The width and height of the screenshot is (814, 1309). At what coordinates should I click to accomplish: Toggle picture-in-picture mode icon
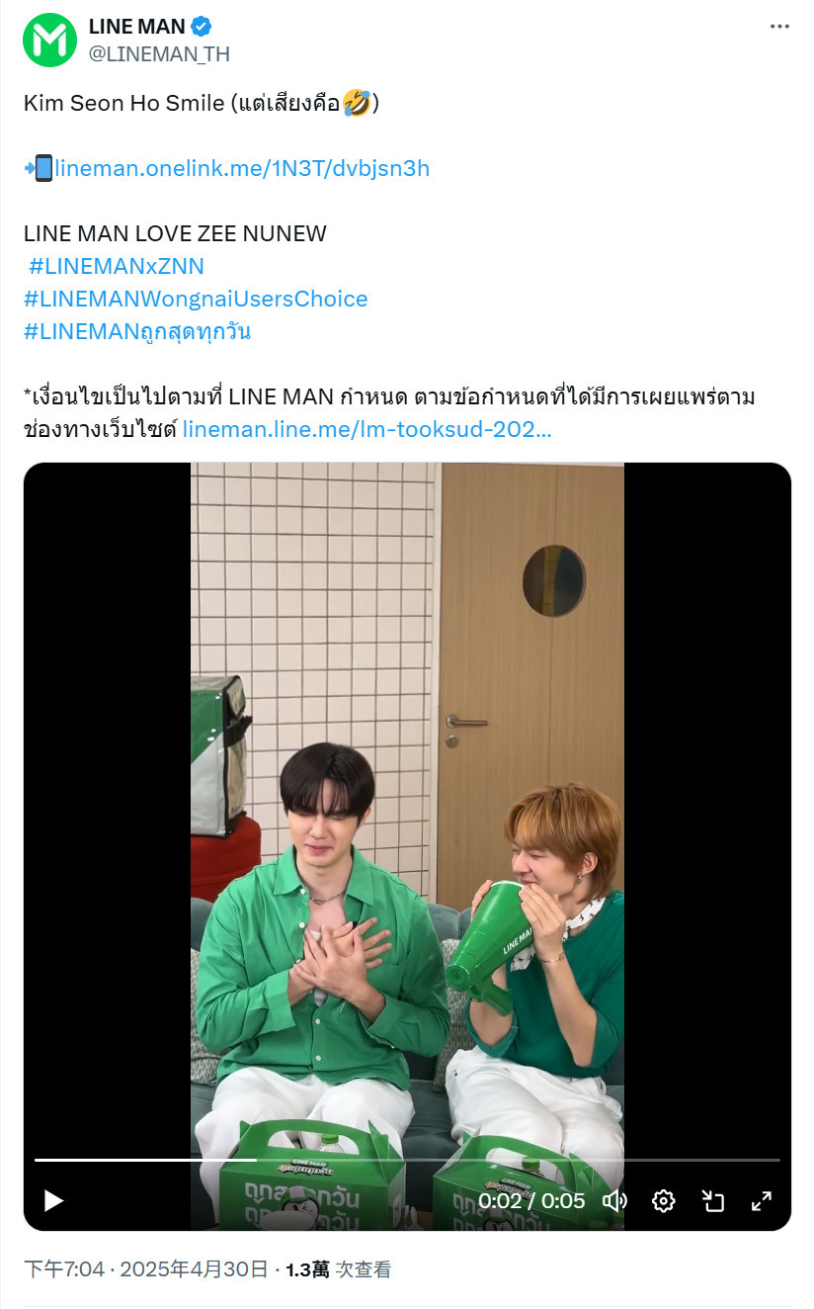pyautogui.click(x=712, y=1201)
